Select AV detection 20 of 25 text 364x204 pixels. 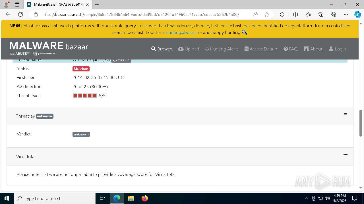click(90, 87)
